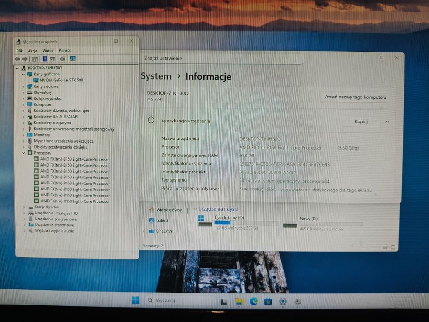Image resolution: width=429 pixels, height=322 pixels.
Task: Click Device Manager icon on the taskbar
Action: (x=297, y=302)
